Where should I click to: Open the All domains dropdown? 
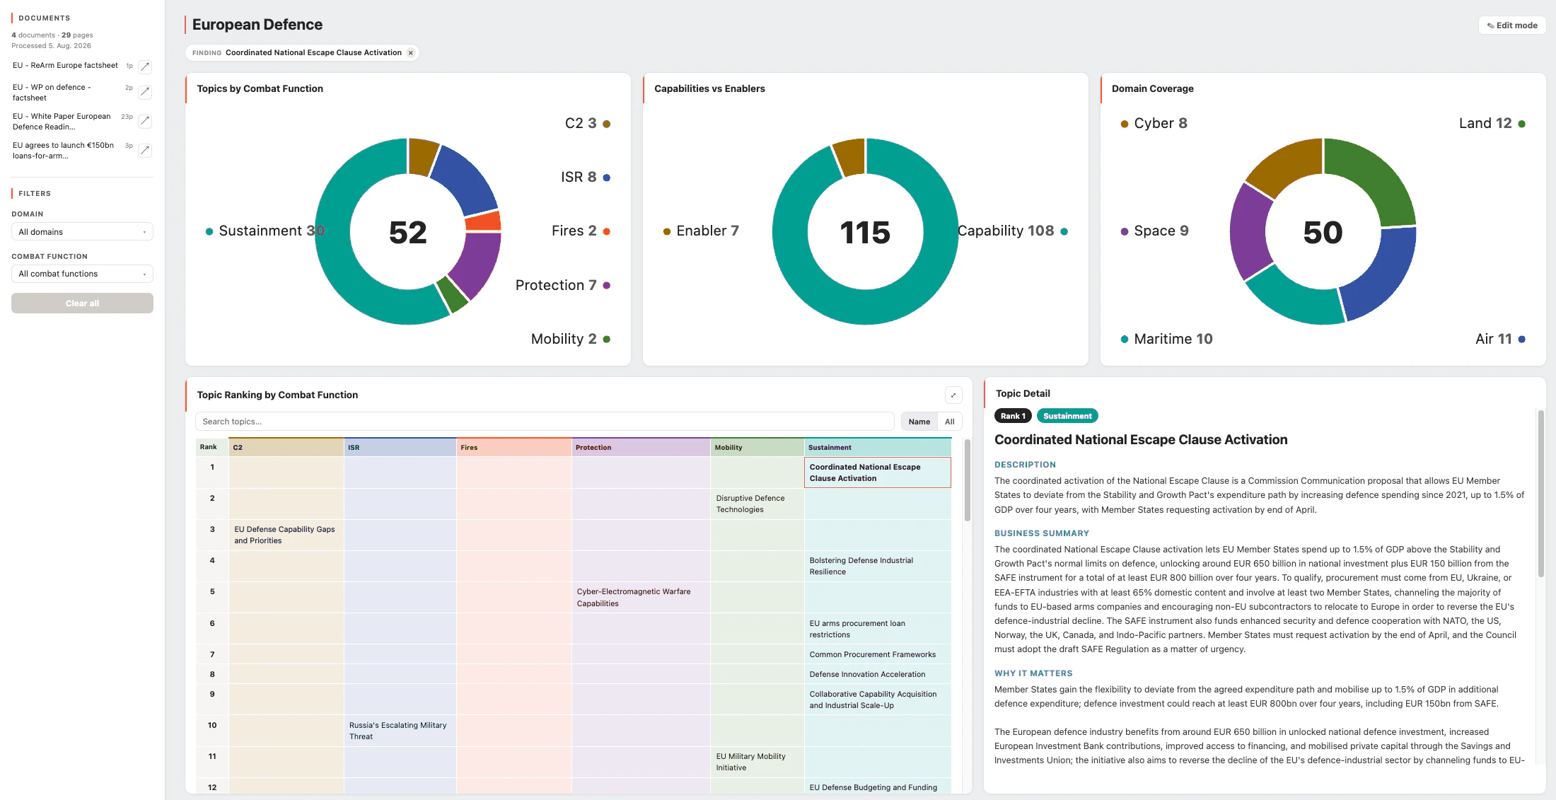(x=82, y=232)
